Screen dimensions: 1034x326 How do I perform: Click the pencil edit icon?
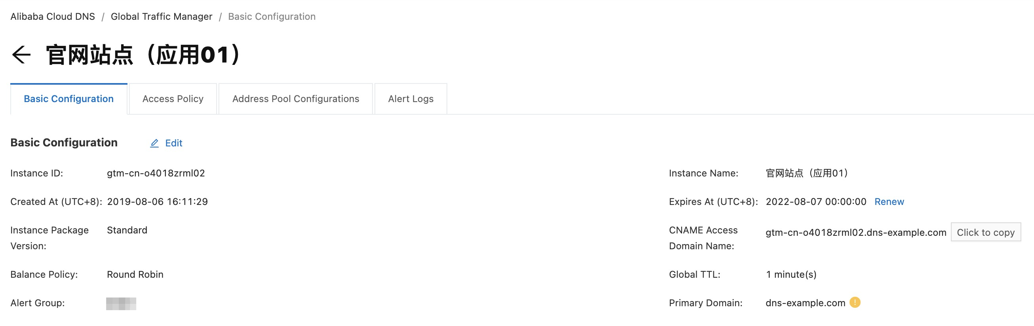click(154, 143)
